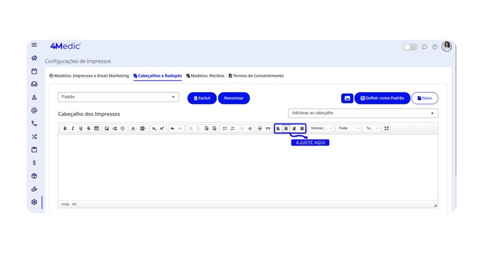483x253 pixels.
Task: Open the text color picker
Action: point(134,129)
